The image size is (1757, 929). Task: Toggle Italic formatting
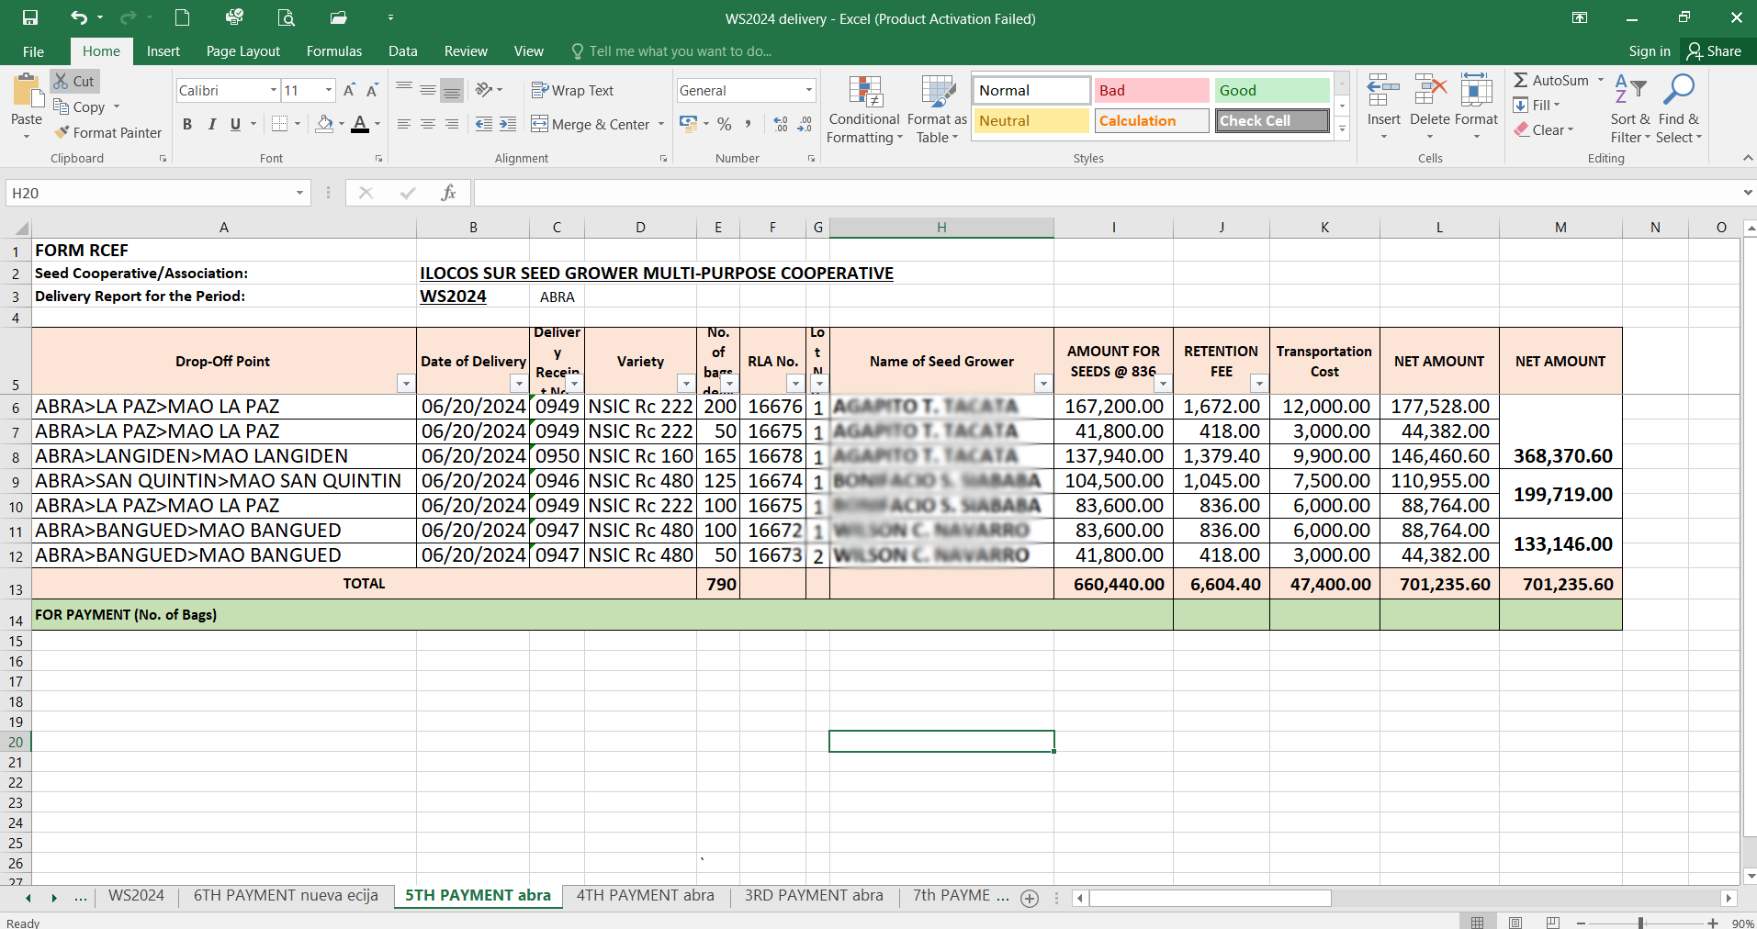[211, 124]
